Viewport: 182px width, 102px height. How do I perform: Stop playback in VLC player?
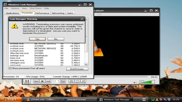click(42, 81)
